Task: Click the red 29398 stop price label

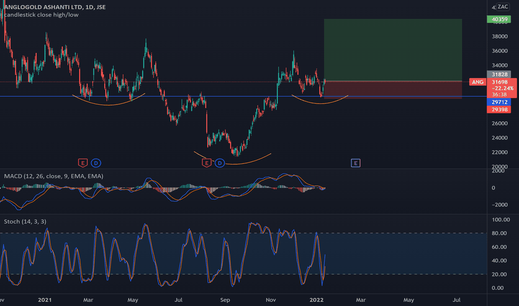Action: pyautogui.click(x=499, y=110)
